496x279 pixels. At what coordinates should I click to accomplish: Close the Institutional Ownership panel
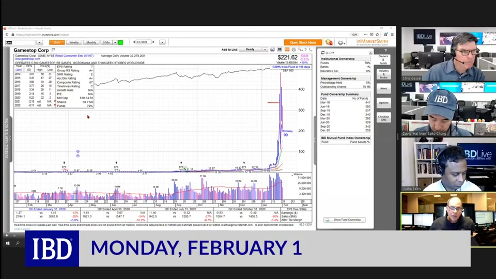pos(370,53)
